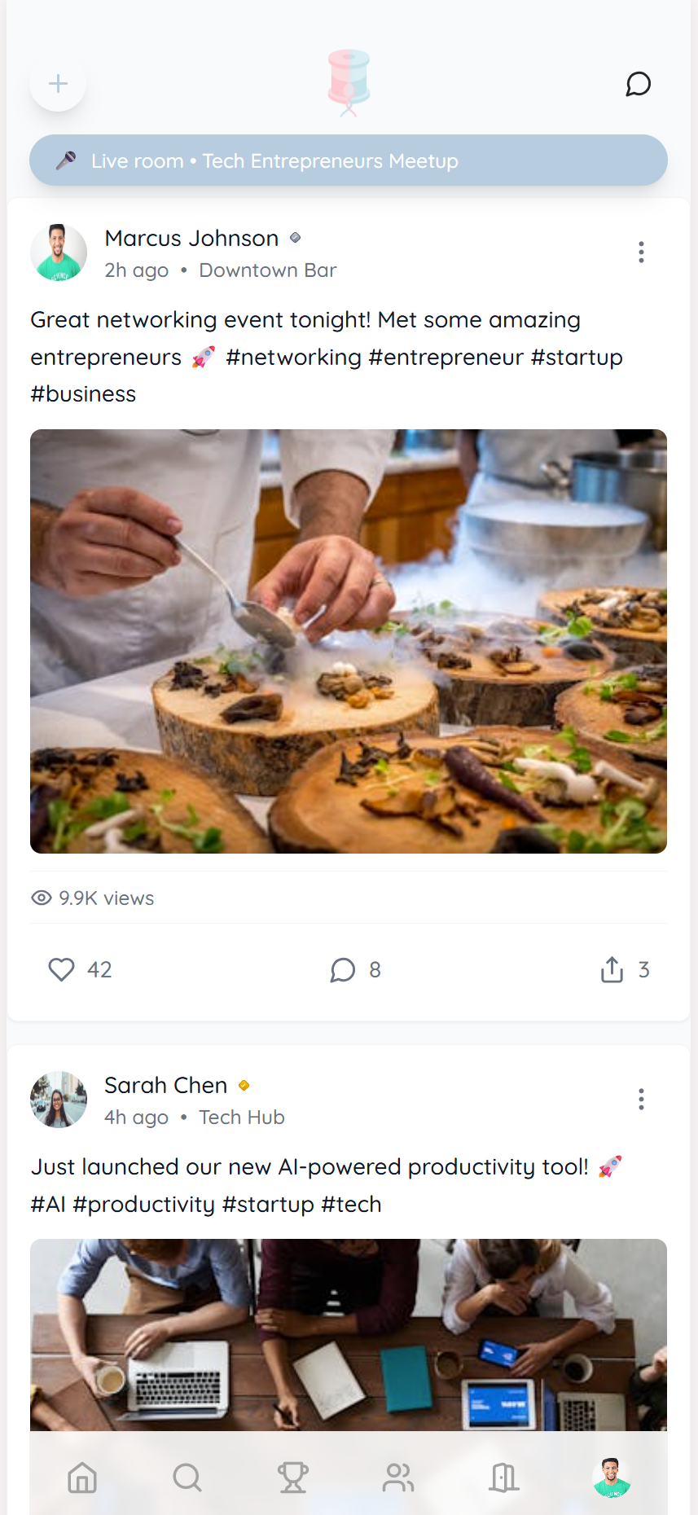Open Sarah Chen's post options menu
This screenshot has height=1515, width=698.
641,1100
